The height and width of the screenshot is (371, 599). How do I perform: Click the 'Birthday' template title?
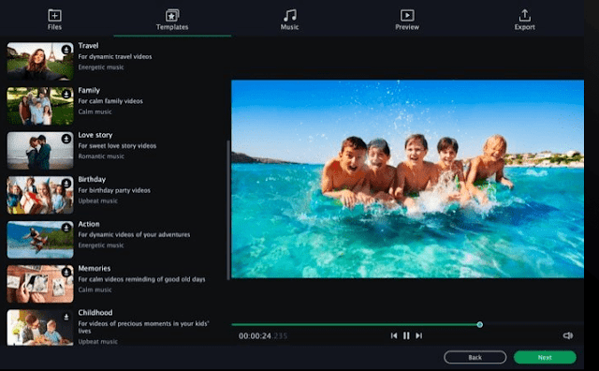tap(92, 179)
